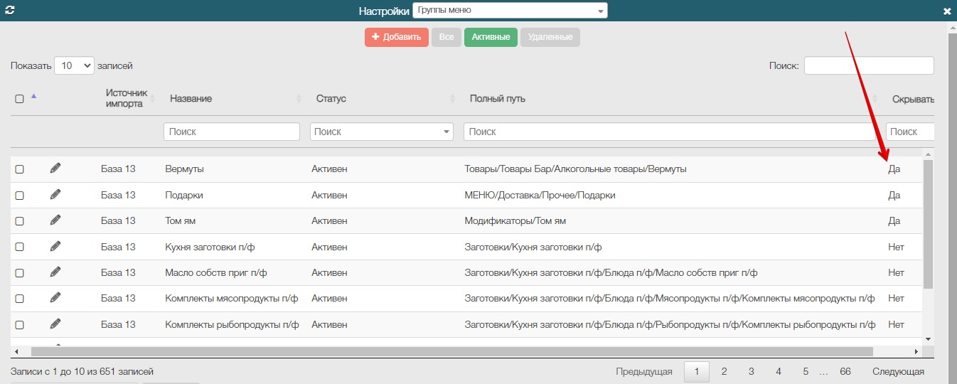957x384 pixels.
Task: Toggle the select-all checkbox in table header
Action: [x=20, y=99]
